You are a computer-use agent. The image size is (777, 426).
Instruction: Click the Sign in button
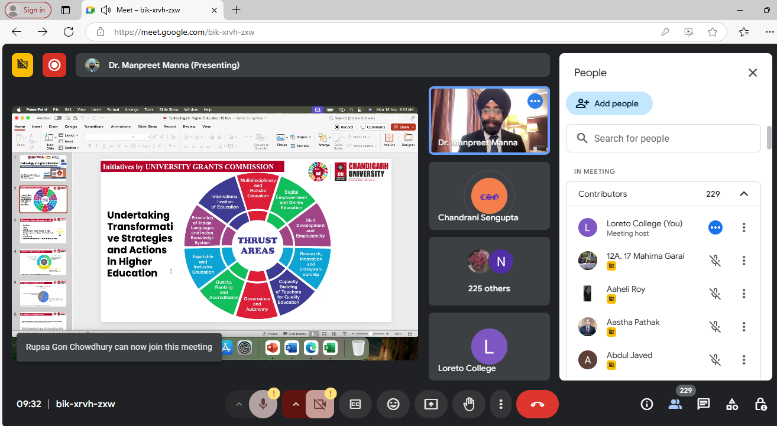pos(28,10)
